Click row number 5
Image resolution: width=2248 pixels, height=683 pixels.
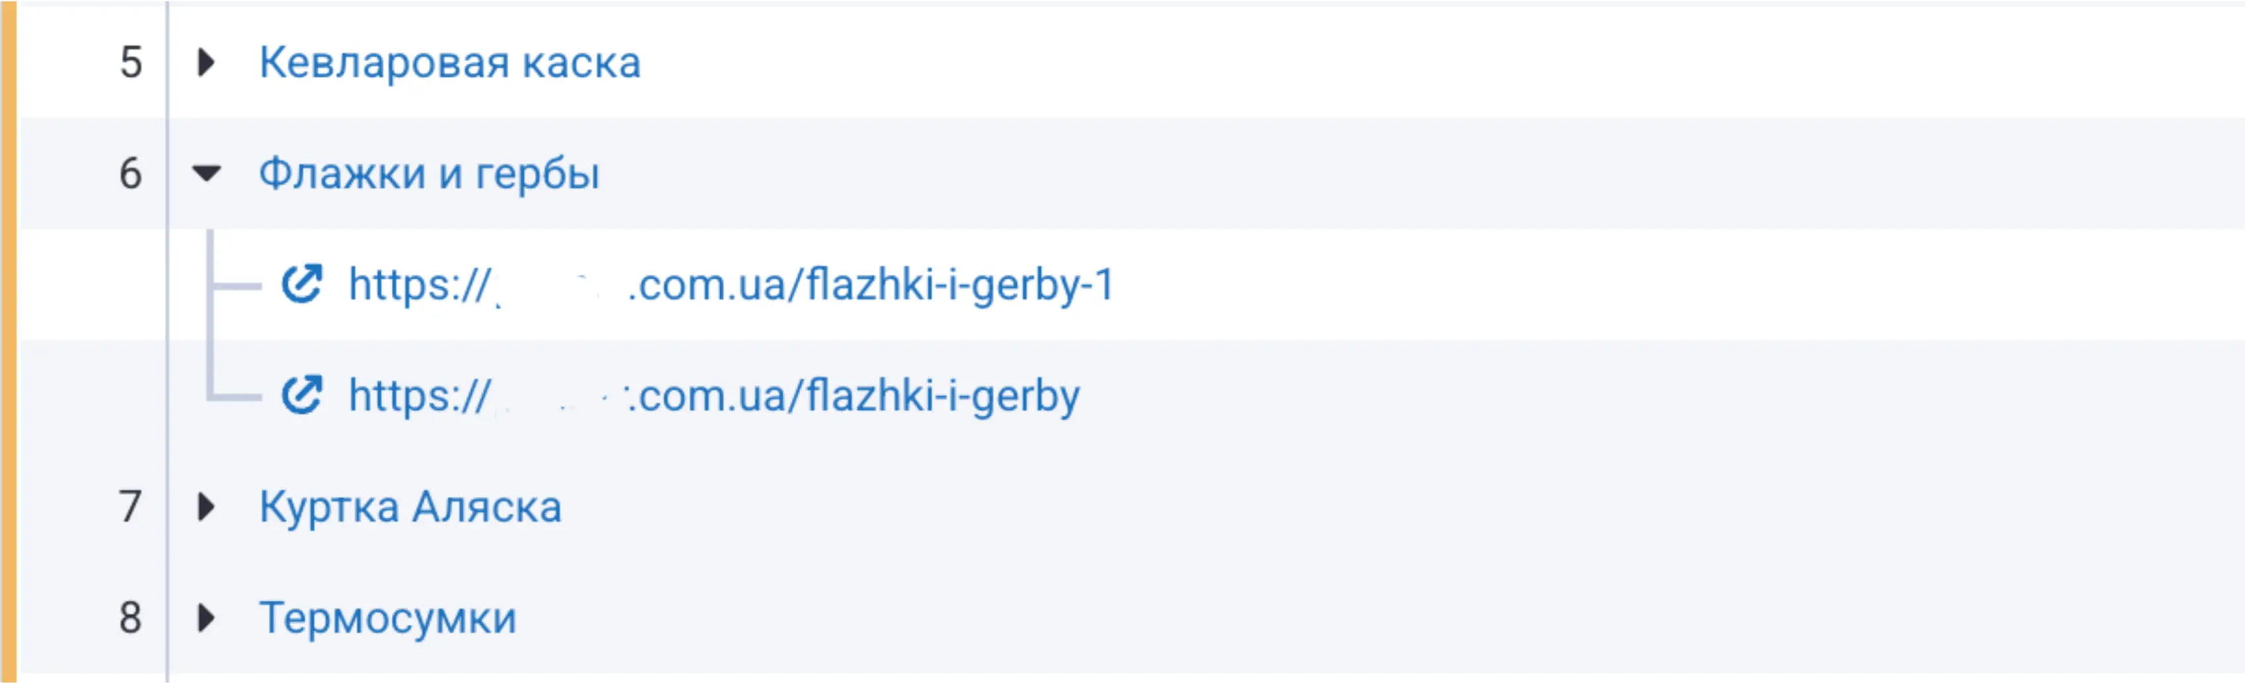tap(131, 63)
